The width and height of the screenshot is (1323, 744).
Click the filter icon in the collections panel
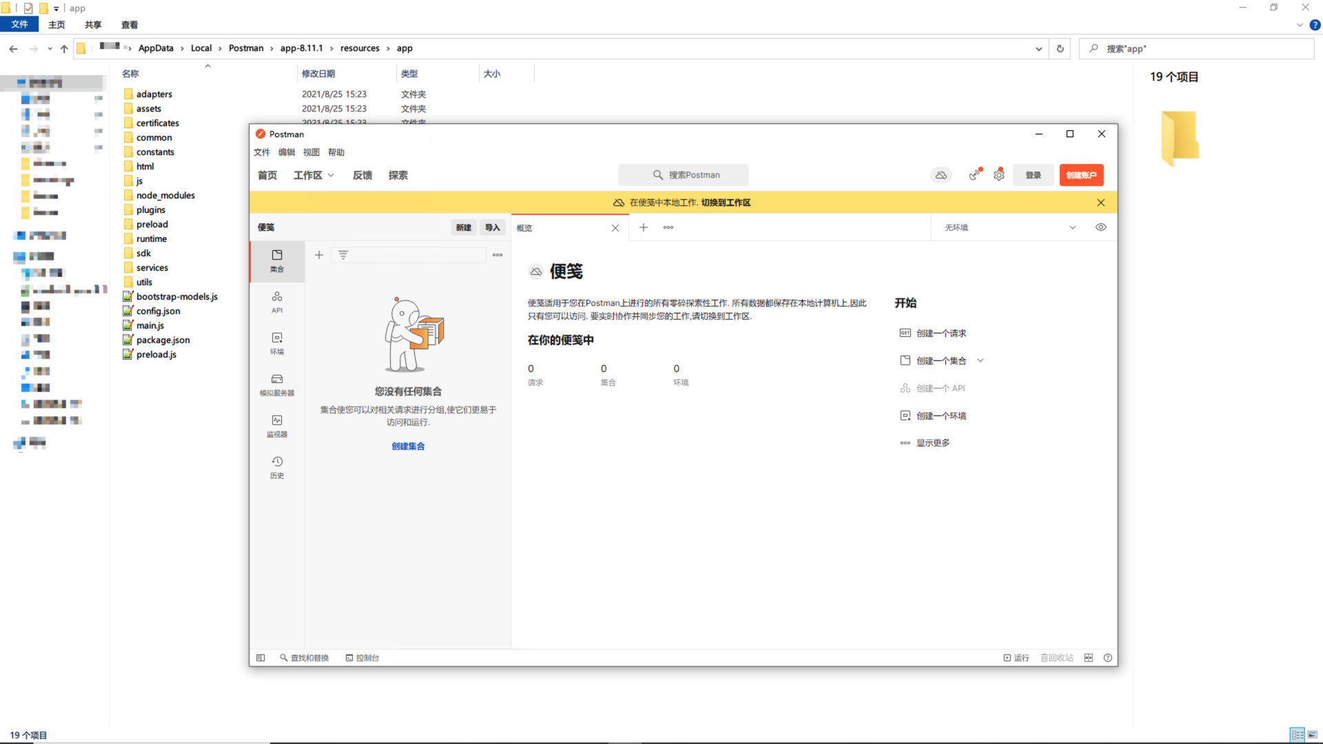click(x=343, y=255)
